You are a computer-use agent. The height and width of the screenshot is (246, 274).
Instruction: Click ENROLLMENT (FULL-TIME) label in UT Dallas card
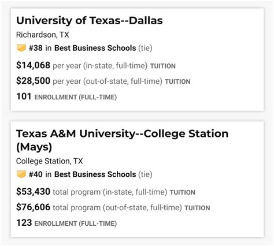[x=76, y=97]
